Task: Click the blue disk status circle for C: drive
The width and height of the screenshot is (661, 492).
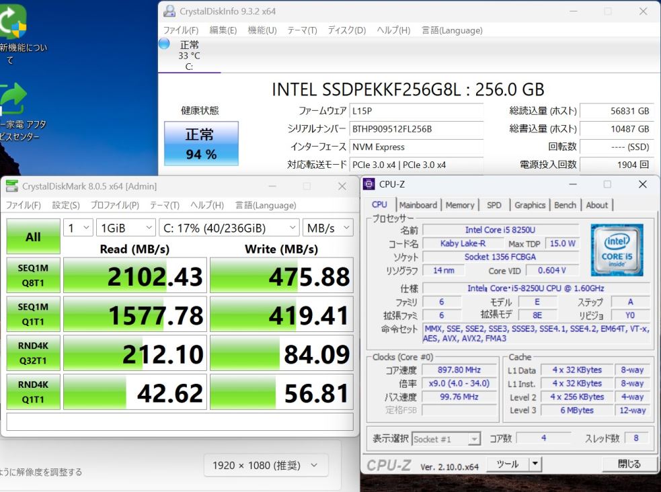Action: tap(164, 44)
